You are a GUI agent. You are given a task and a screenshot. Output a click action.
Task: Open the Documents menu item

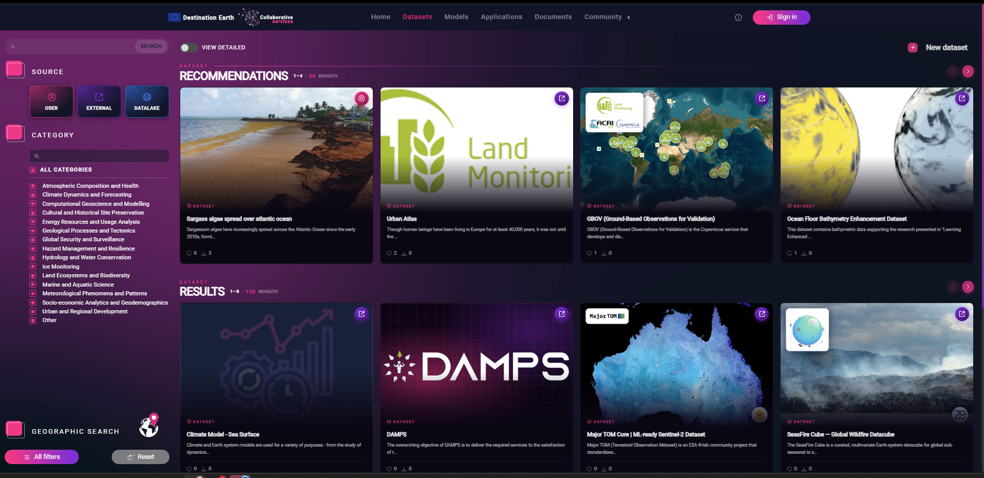(x=553, y=17)
